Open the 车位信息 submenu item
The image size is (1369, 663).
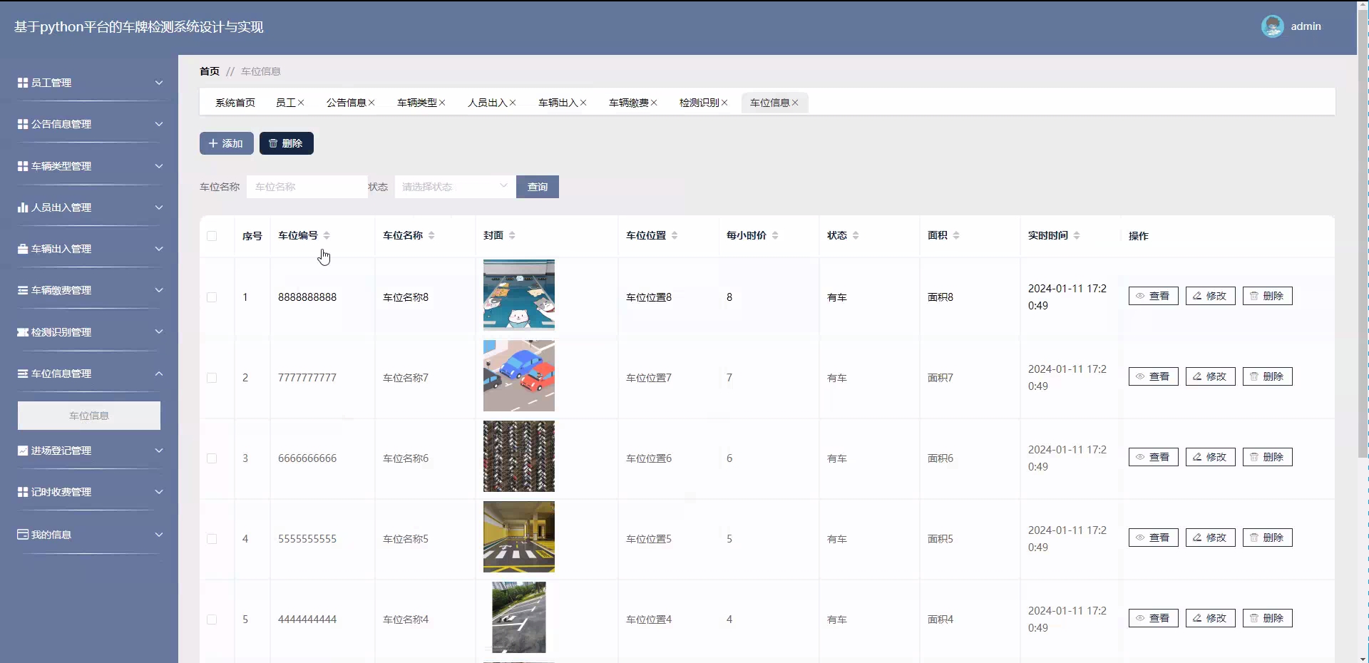(89, 416)
